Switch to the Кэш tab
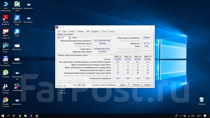 point(65,31)
